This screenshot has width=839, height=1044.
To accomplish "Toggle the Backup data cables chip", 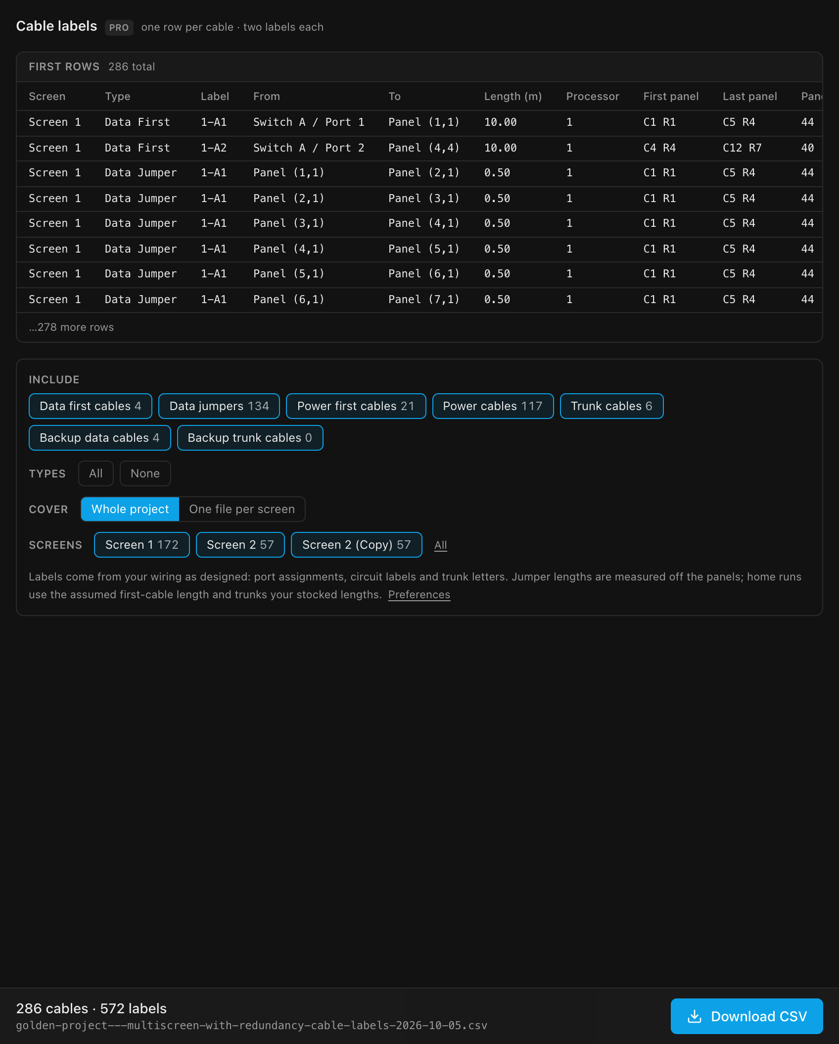I will point(100,438).
